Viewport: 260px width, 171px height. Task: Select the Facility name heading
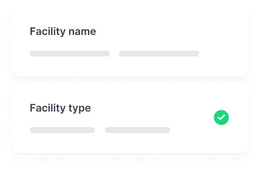63,32
